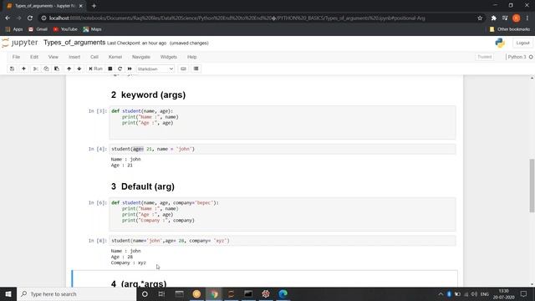Open Cortana circle icon on taskbar
This screenshot has width=535, height=301.
coord(145,293)
